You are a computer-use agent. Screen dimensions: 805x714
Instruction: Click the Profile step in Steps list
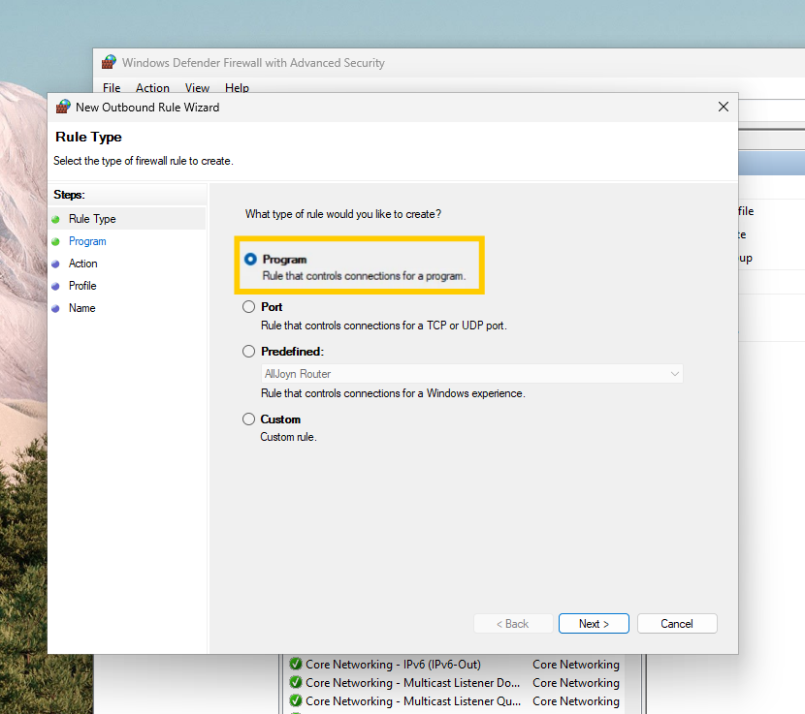point(82,286)
